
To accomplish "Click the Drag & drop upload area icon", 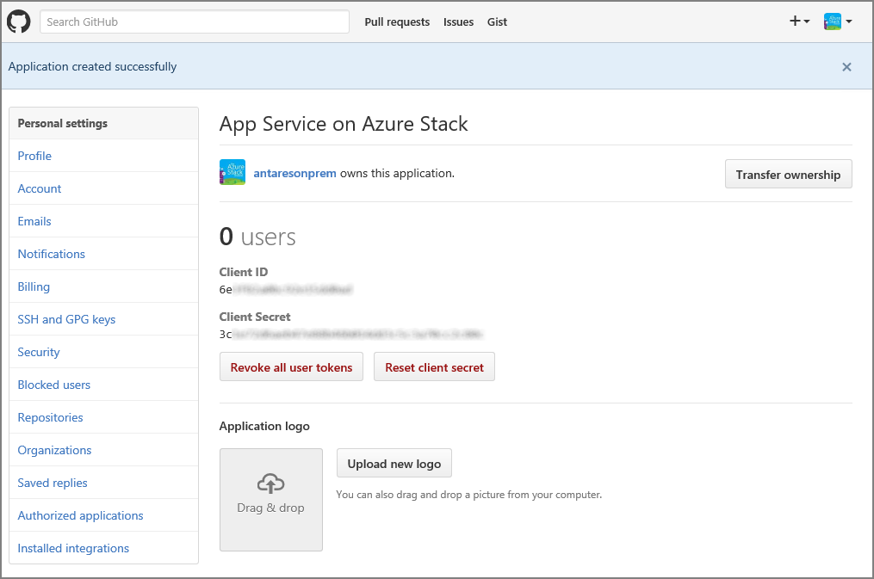I will 270,484.
